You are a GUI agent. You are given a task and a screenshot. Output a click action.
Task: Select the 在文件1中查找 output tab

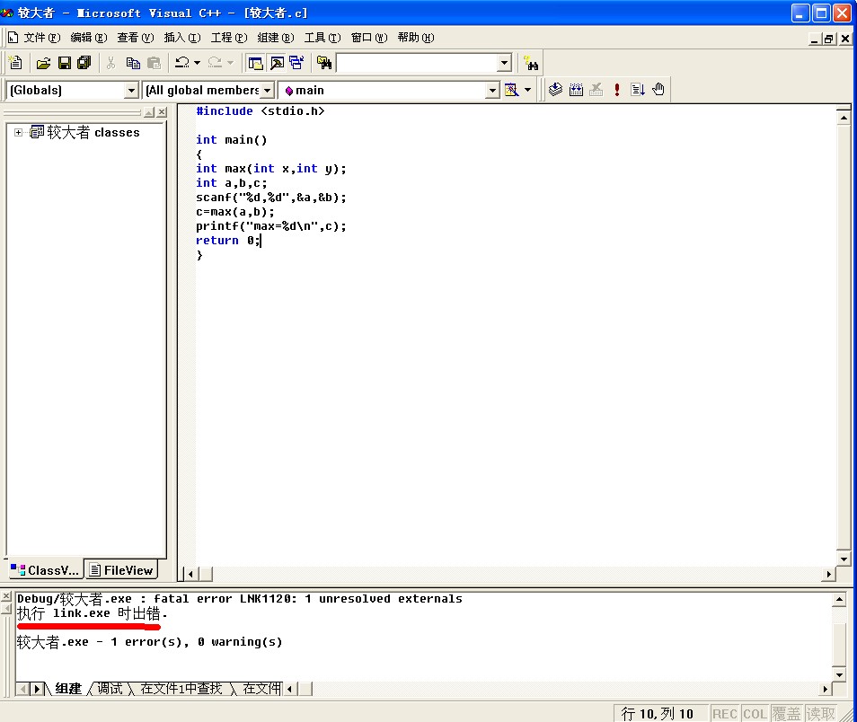[x=181, y=688]
